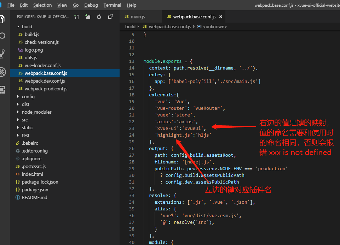
Task: Click 'production' string on line 29
Action: [x=271, y=169]
